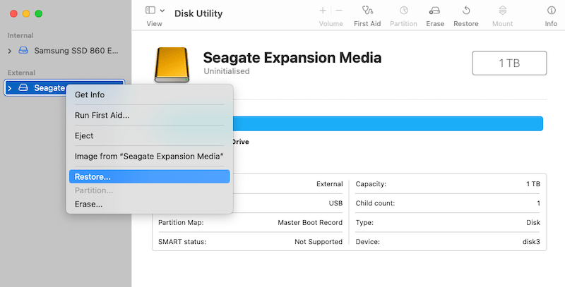565x287 pixels.
Task: Choose Get Info from context menu
Action: 90,95
